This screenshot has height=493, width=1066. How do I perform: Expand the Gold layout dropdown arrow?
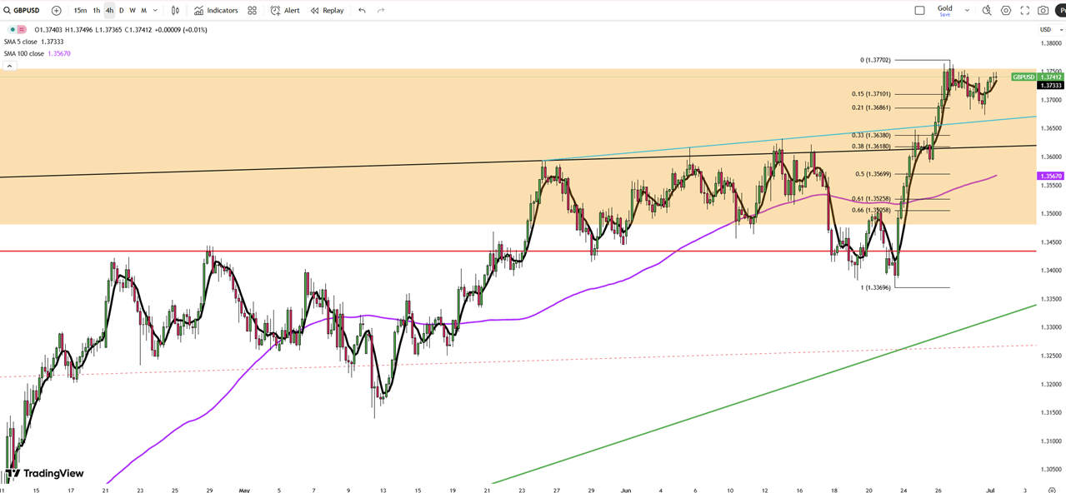pyautogui.click(x=967, y=11)
